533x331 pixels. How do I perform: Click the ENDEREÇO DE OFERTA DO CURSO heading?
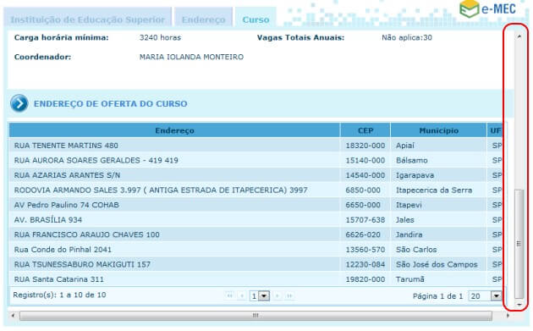[x=111, y=104]
